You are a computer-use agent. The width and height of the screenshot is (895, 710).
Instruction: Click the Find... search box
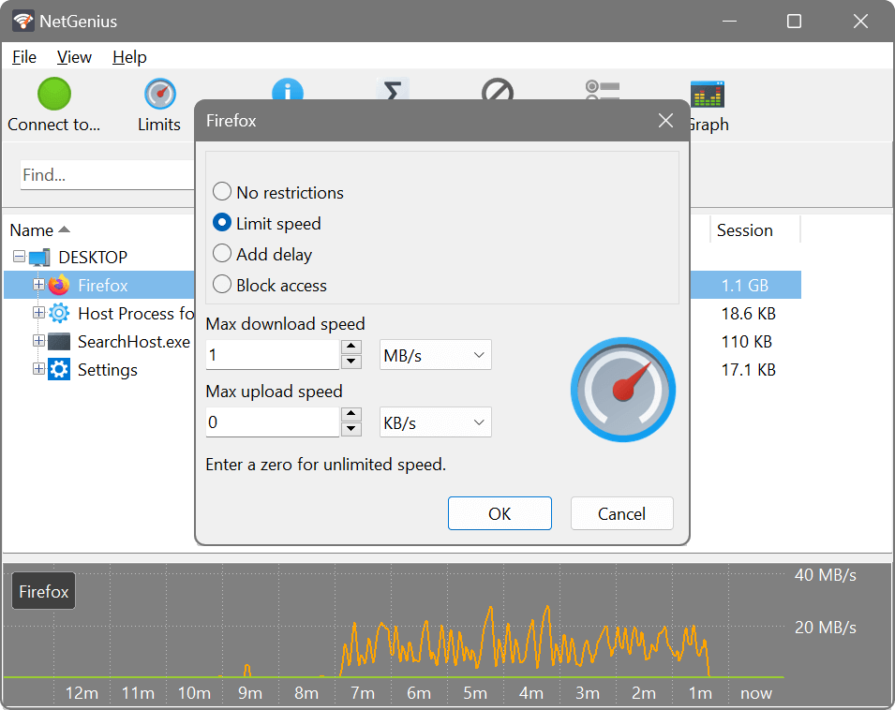[108, 175]
